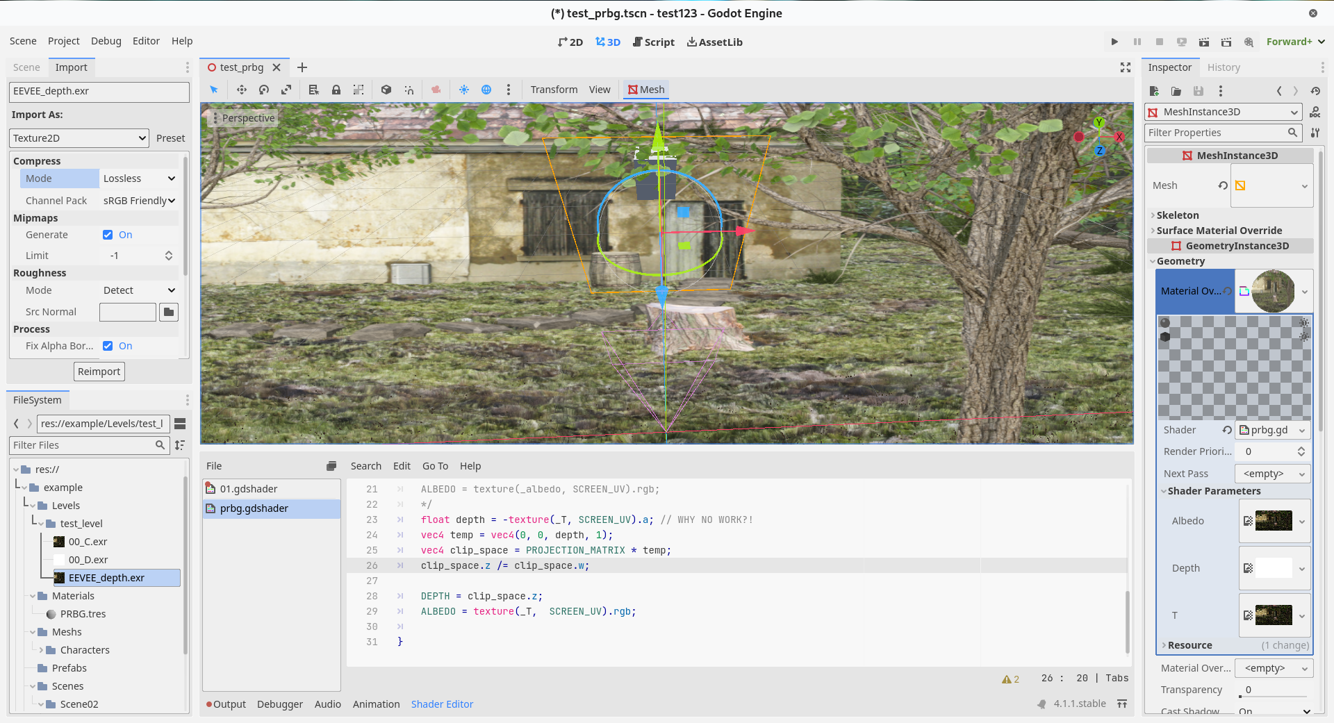Image resolution: width=1334 pixels, height=723 pixels.
Task: Open the Debug menu
Action: pyautogui.click(x=106, y=41)
